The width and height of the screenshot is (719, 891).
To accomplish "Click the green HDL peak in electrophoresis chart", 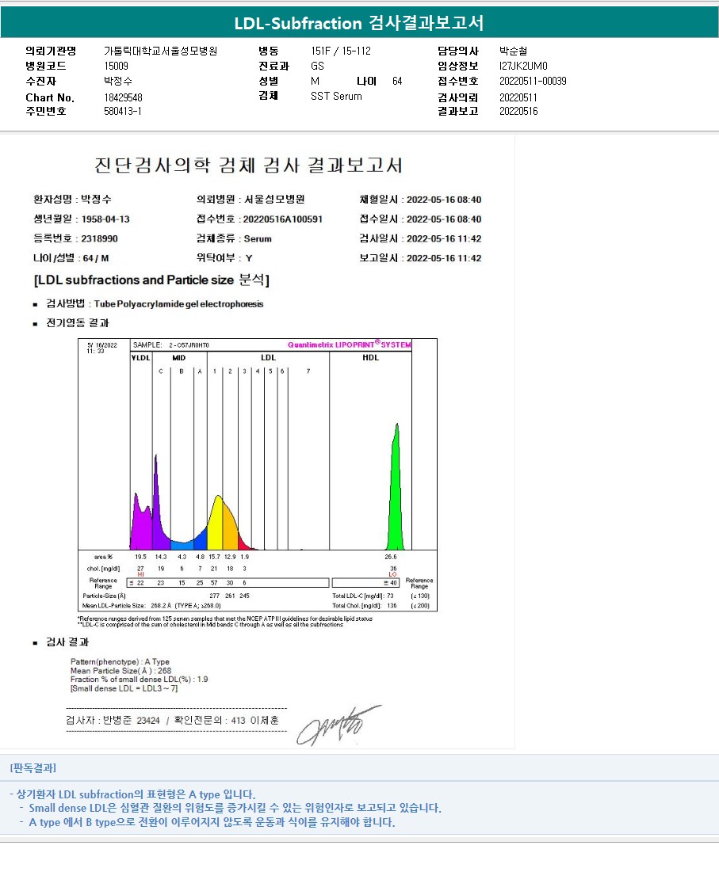I will [396, 494].
